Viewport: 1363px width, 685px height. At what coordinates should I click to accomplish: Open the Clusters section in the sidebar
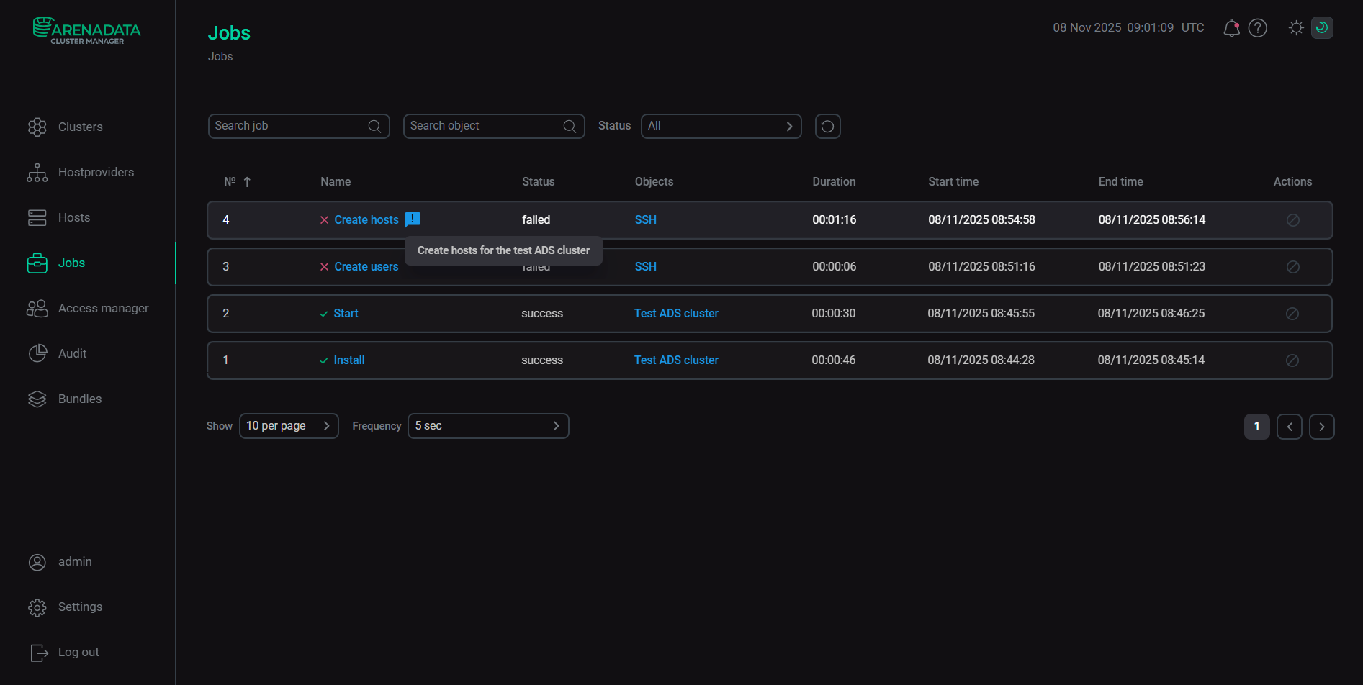pyautogui.click(x=80, y=127)
